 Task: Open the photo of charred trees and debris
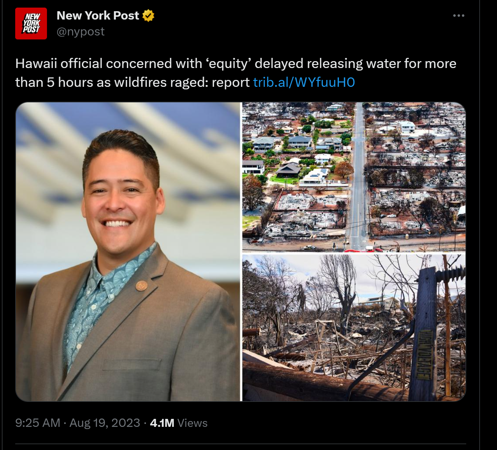[x=354, y=328]
